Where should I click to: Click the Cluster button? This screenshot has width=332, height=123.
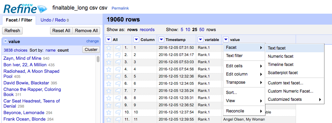91,50
